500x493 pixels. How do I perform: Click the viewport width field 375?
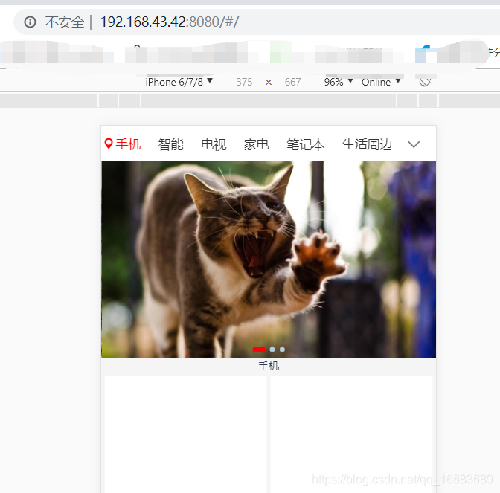[244, 83]
